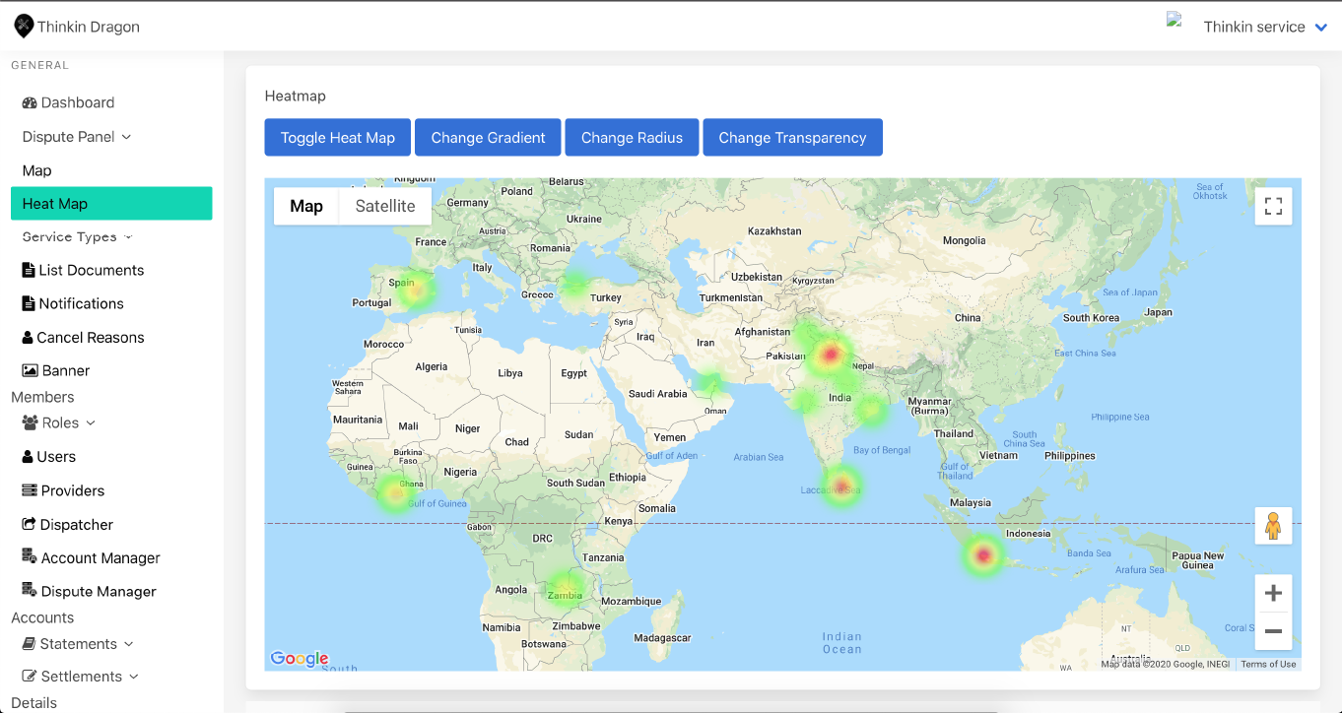The width and height of the screenshot is (1342, 713).
Task: Click the Dashboard gauge icon
Action: pyautogui.click(x=30, y=102)
